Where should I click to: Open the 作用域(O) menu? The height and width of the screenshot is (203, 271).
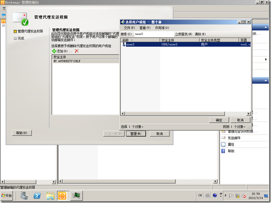[162, 28]
